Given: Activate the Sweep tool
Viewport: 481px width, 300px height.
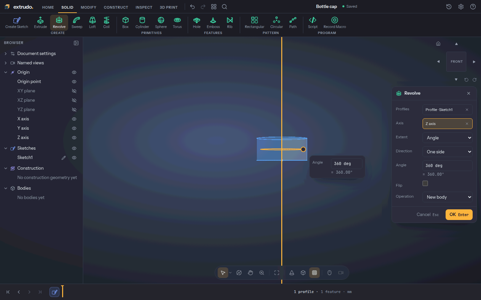Looking at the screenshot, I should 77,23.
